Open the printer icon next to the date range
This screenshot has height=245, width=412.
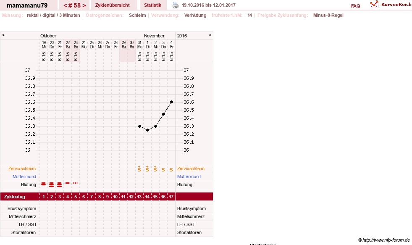tap(175, 5)
